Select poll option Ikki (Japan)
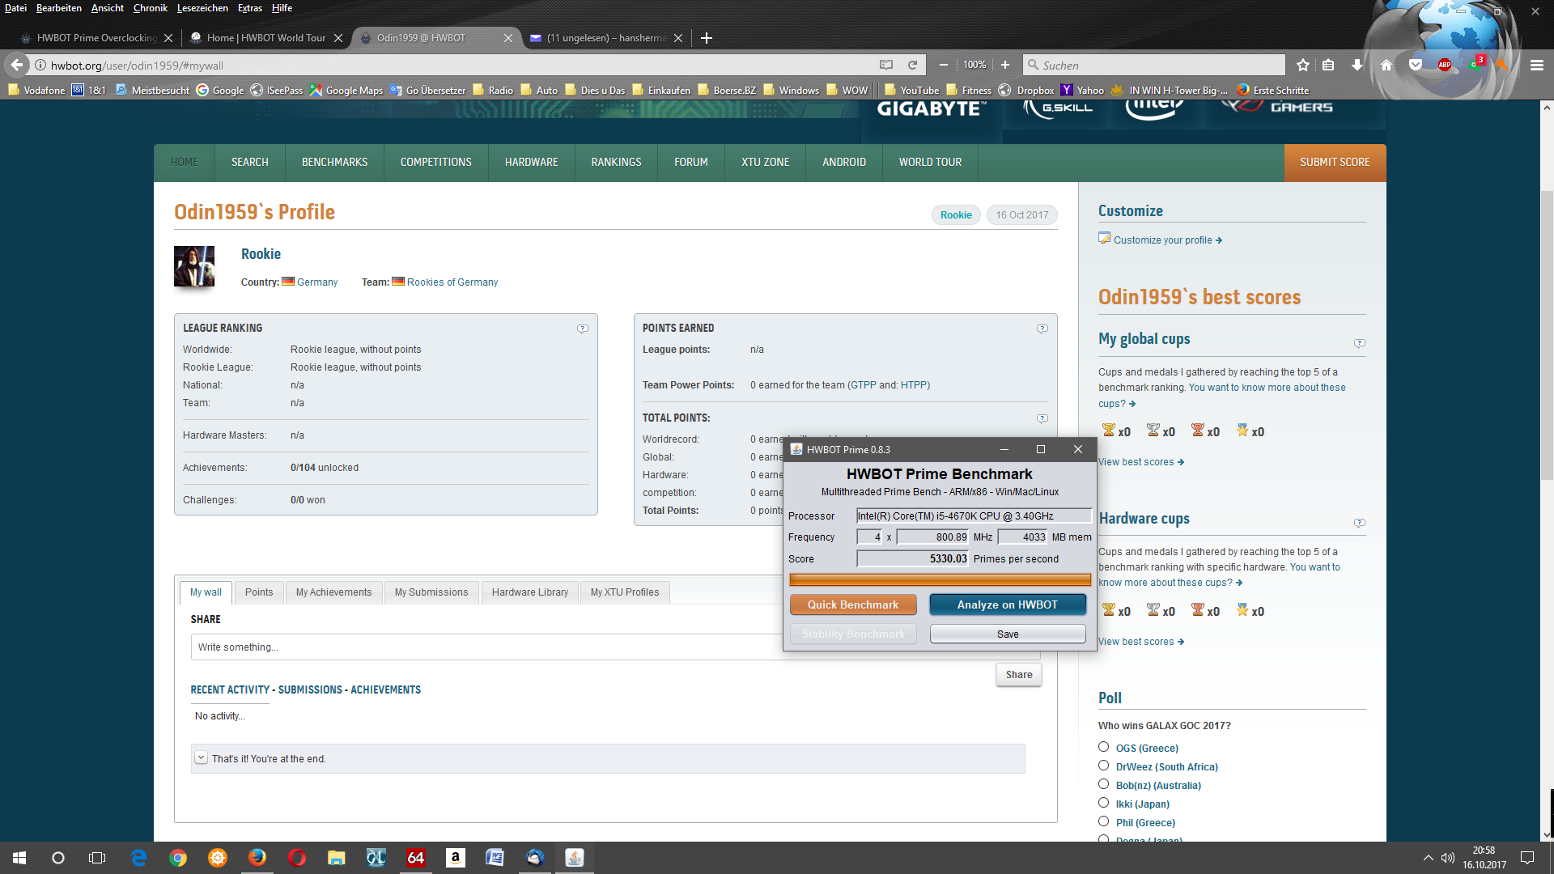Image resolution: width=1554 pixels, height=874 pixels. pos(1103,803)
